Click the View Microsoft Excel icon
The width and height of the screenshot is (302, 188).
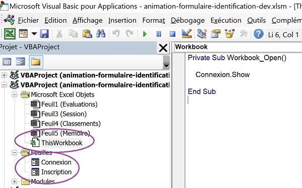coord(10,34)
